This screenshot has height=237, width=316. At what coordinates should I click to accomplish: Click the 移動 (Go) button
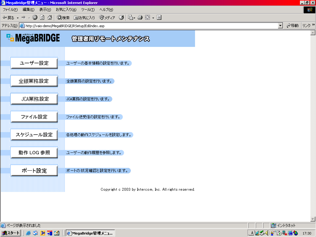[x=293, y=26]
